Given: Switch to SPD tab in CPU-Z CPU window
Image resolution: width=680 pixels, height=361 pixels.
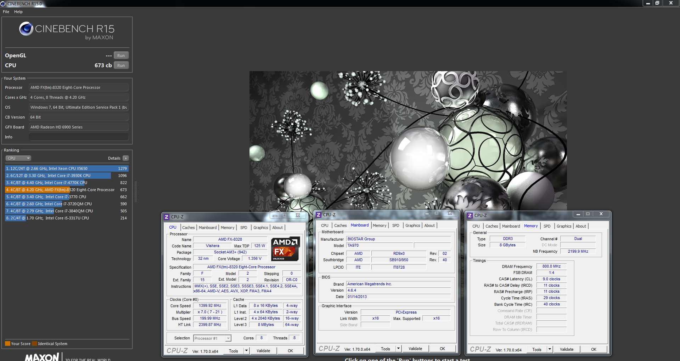Looking at the screenshot, I should [244, 228].
